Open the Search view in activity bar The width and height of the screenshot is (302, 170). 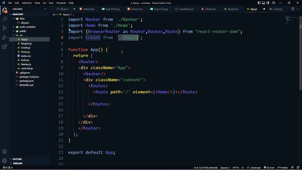pyautogui.click(x=4, y=19)
